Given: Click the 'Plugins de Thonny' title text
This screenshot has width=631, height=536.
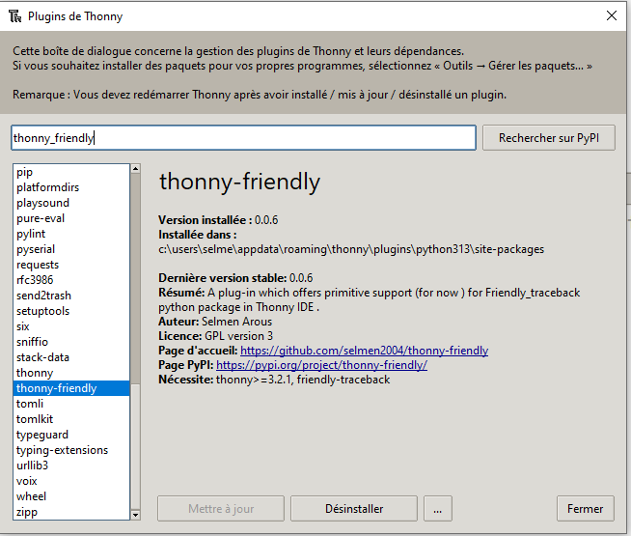Looking at the screenshot, I should click(75, 16).
